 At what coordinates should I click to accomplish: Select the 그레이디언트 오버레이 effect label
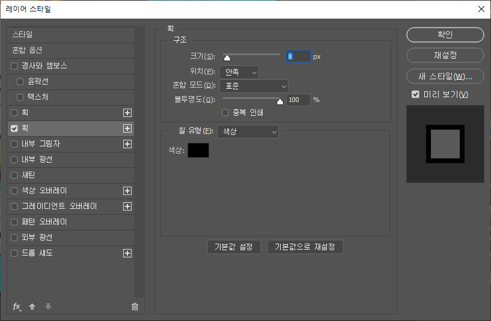[59, 206]
